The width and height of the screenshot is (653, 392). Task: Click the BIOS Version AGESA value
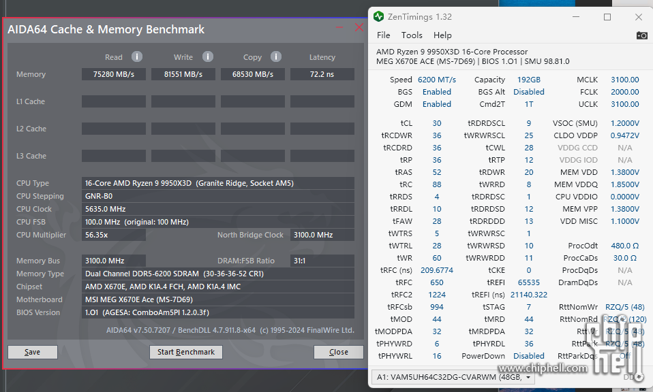218,312
